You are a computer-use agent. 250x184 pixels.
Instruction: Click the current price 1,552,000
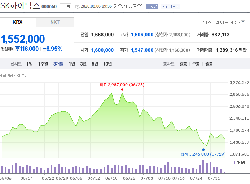(x=23, y=39)
